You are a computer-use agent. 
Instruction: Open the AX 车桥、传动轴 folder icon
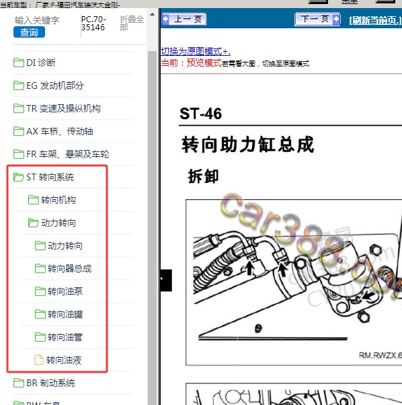[19, 131]
